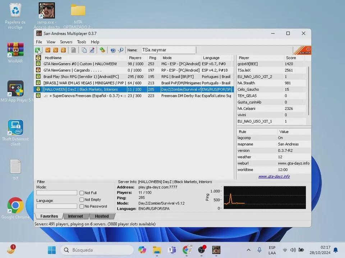
Task: Select player hA.Stealth in the player list
Action: click(271, 83)
